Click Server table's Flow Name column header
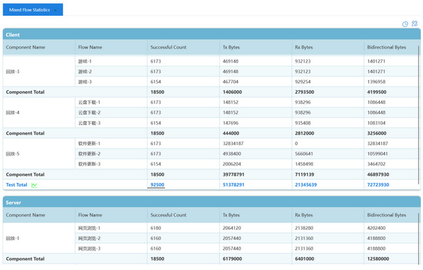Viewport: 423px width, 270px height. click(x=90, y=215)
